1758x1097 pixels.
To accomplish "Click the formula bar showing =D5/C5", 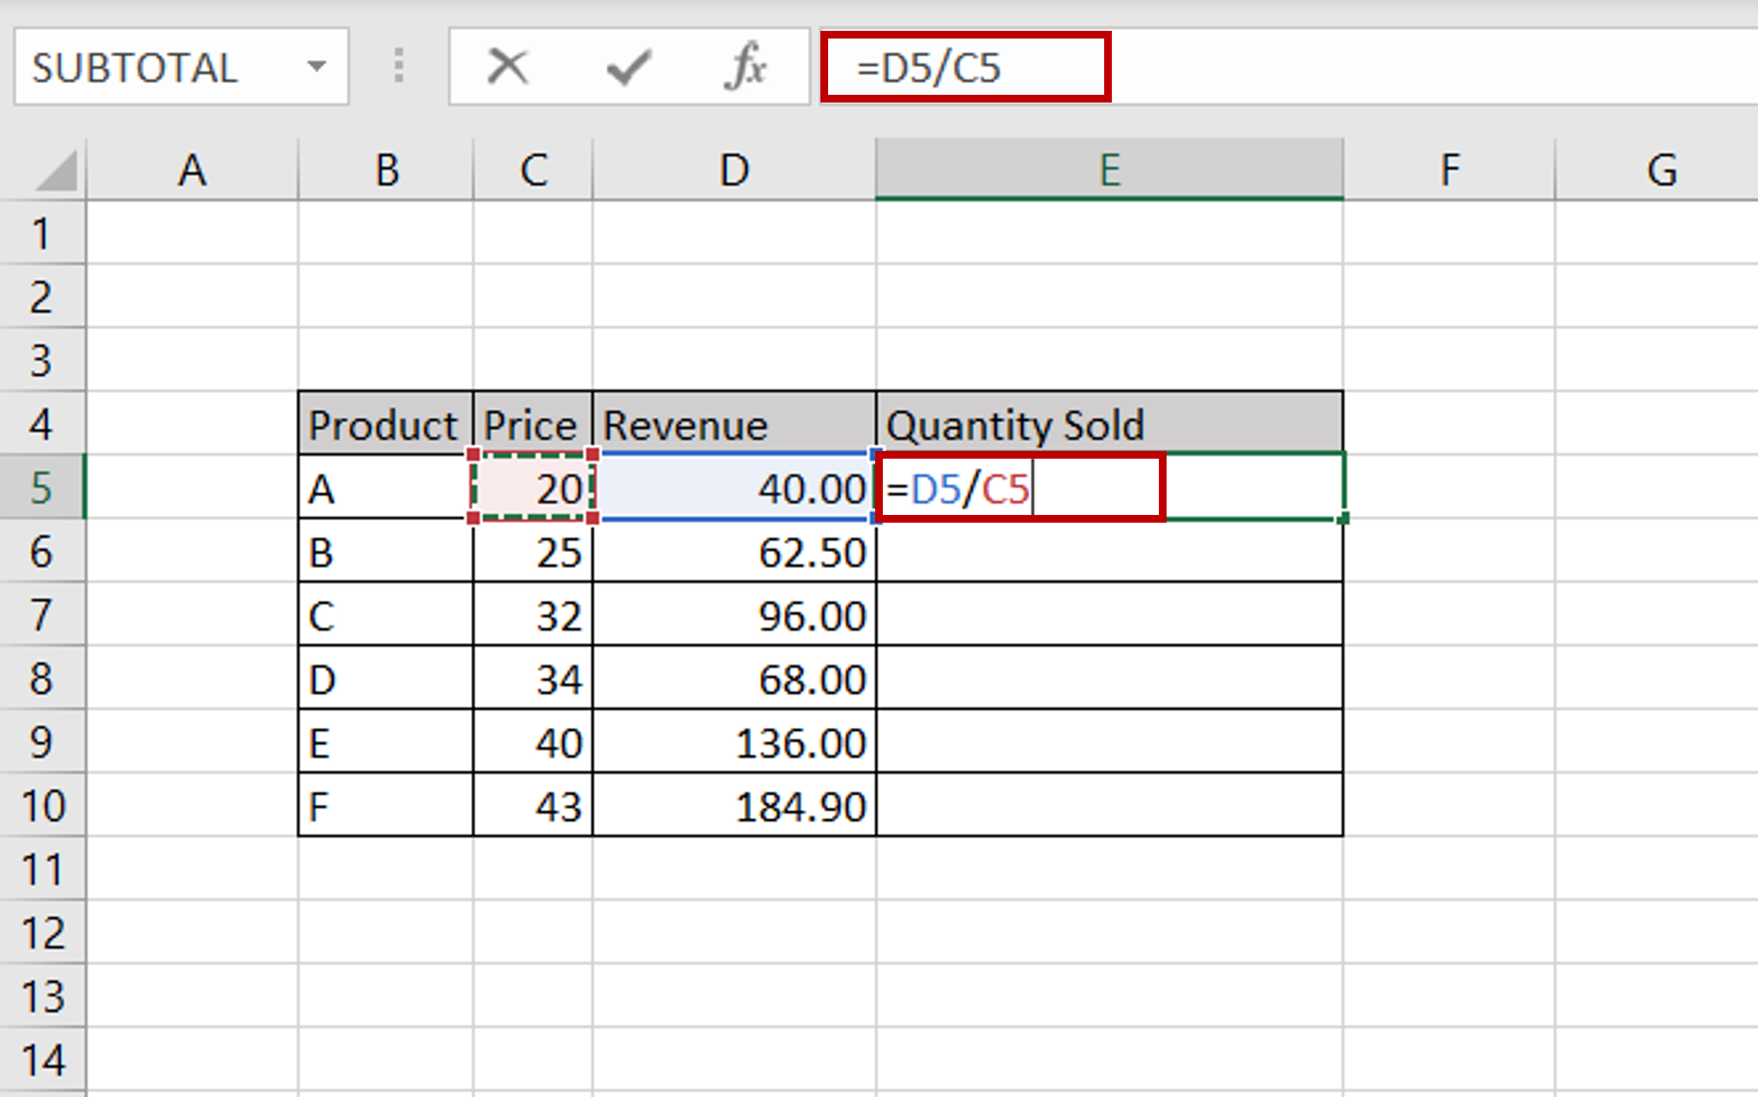I will [1289, 66].
